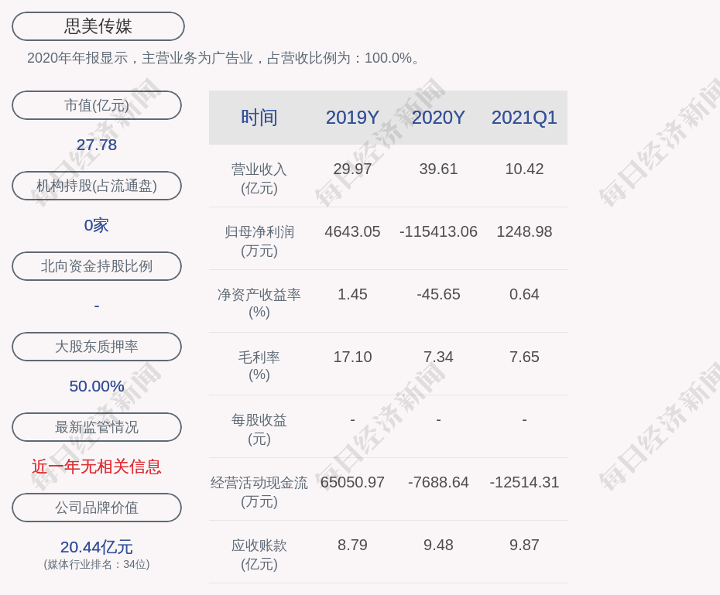Click the 20.44亿元 brand value figure
The width and height of the screenshot is (720, 595).
click(x=97, y=547)
